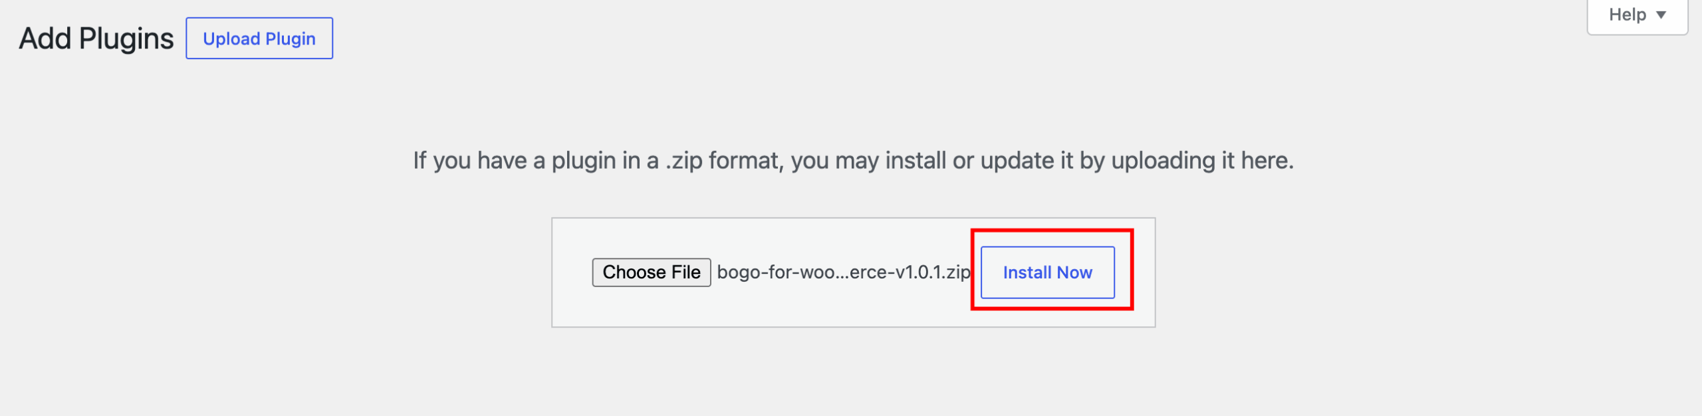Select the bogo-for-woo zip file name text

click(x=844, y=272)
